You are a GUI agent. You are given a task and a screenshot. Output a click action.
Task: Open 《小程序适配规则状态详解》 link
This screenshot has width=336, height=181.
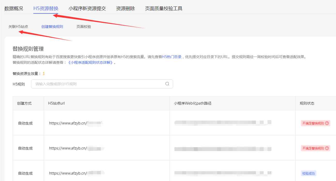(90, 62)
